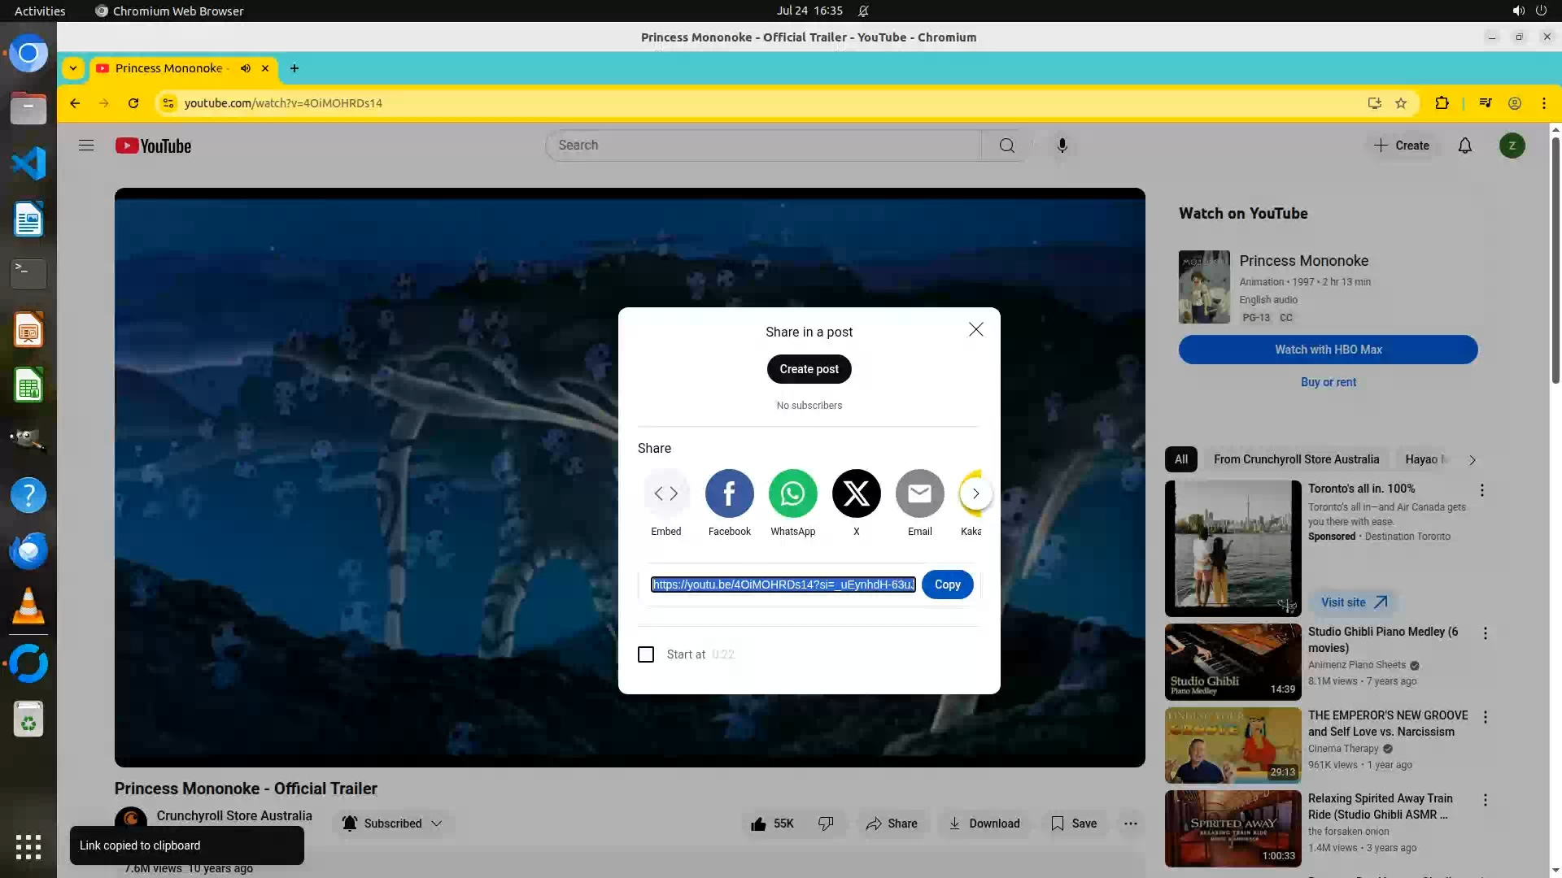This screenshot has width=1562, height=878.
Task: Select the All filter chip
Action: click(1180, 459)
